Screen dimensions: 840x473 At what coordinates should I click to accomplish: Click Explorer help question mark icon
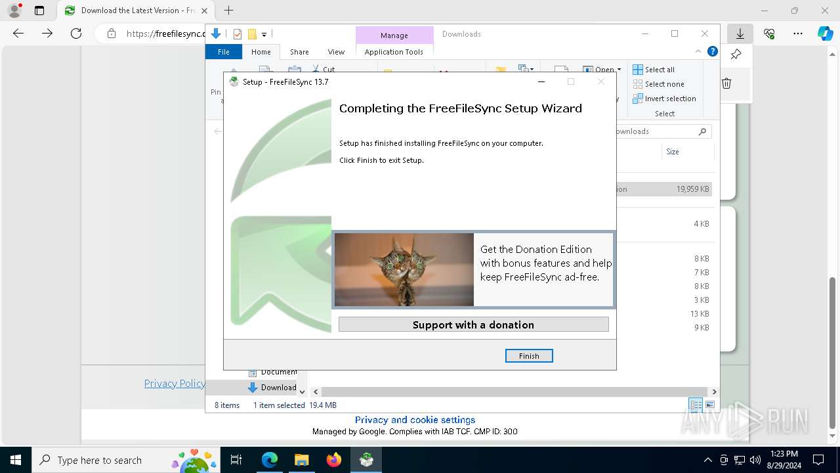coord(712,51)
